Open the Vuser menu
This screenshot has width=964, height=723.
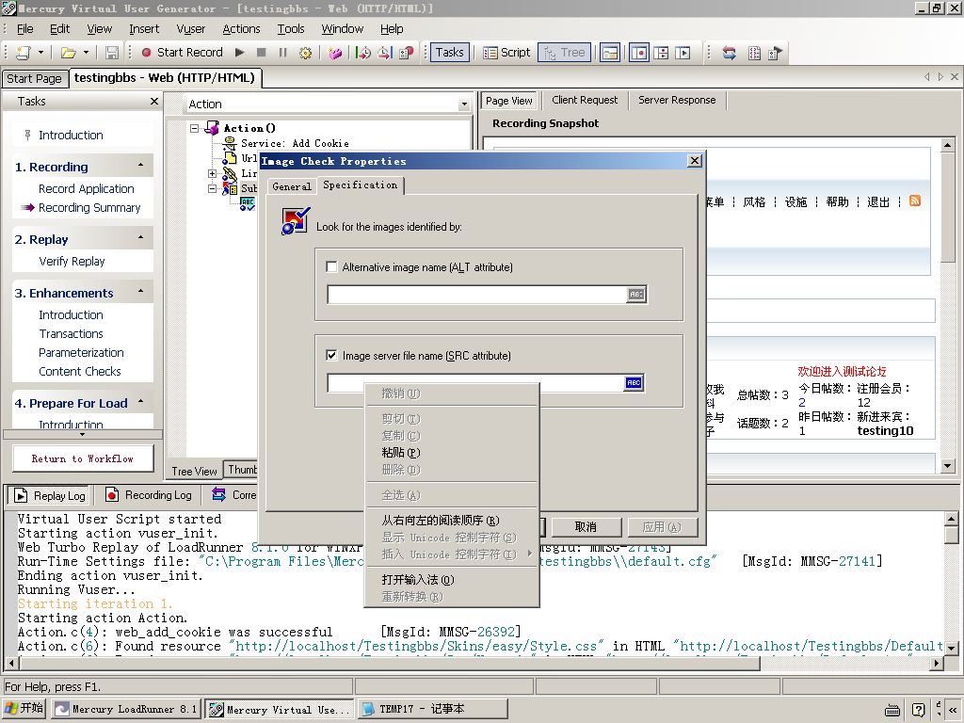click(190, 29)
